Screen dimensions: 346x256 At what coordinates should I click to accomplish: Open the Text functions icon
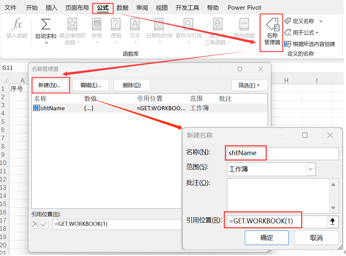click(135, 24)
